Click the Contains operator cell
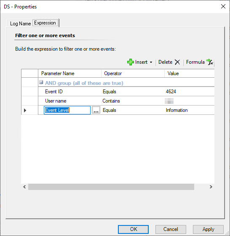The height and width of the screenshot is (236, 230). point(111,101)
